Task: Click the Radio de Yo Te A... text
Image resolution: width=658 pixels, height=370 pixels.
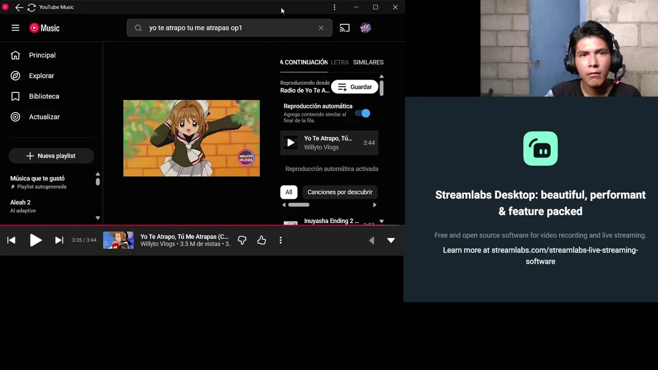Action: point(305,90)
